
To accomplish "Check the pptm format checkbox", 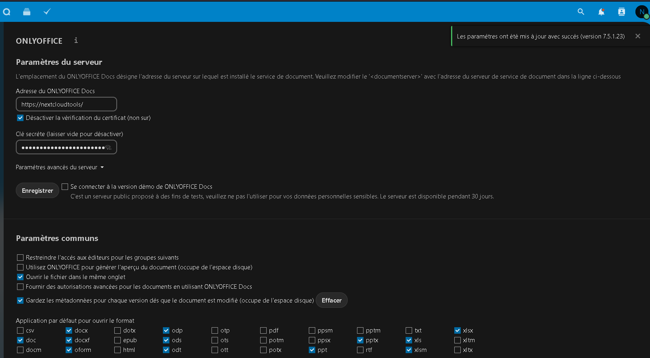I will (360, 330).
